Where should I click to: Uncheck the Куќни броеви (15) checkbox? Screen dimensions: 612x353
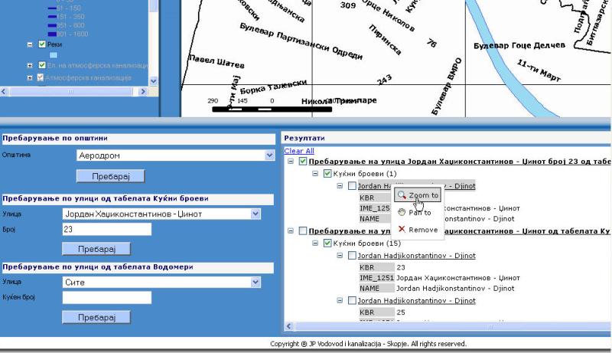coord(327,243)
